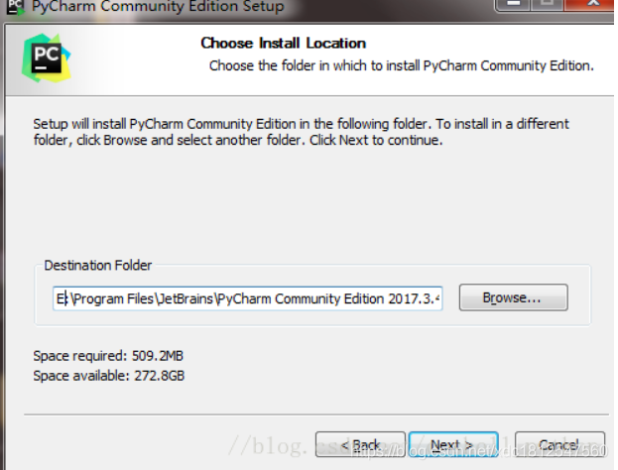This screenshot has height=470, width=618.
Task: Minimize the setup window
Action: pyautogui.click(x=513, y=4)
